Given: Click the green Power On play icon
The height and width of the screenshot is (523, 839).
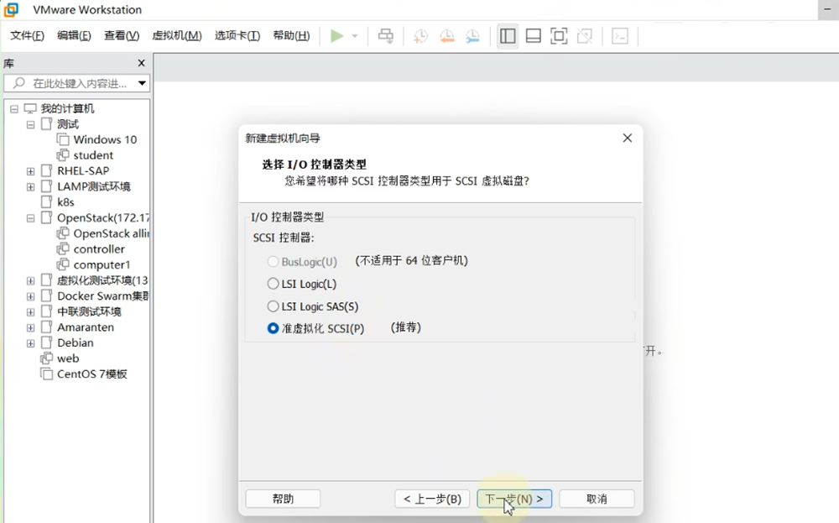Looking at the screenshot, I should (x=336, y=36).
